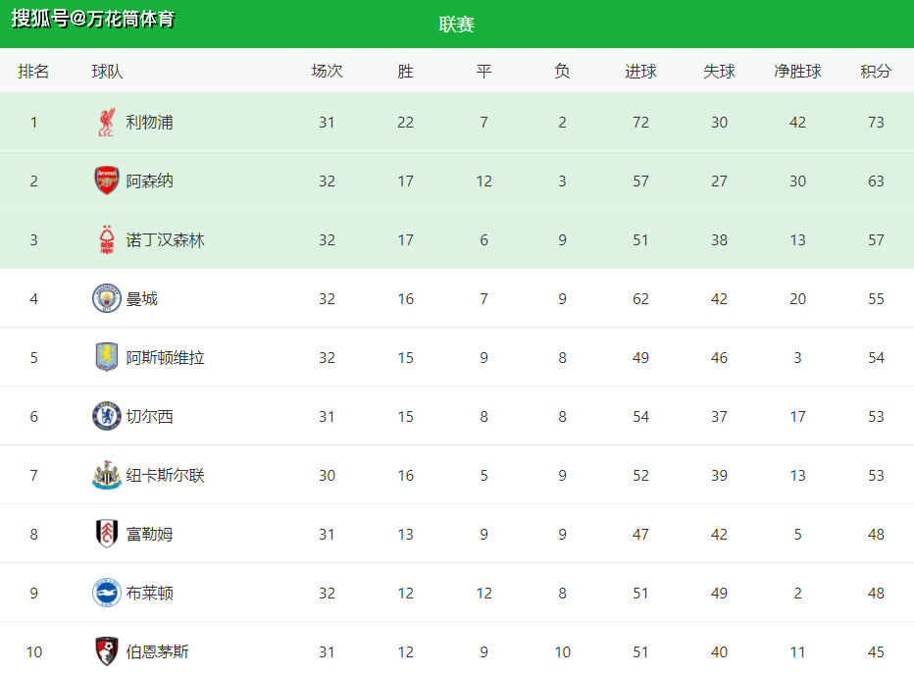This screenshot has width=914, height=674.
Task: Click the Nottingham Forest crest icon
Action: coord(106,240)
